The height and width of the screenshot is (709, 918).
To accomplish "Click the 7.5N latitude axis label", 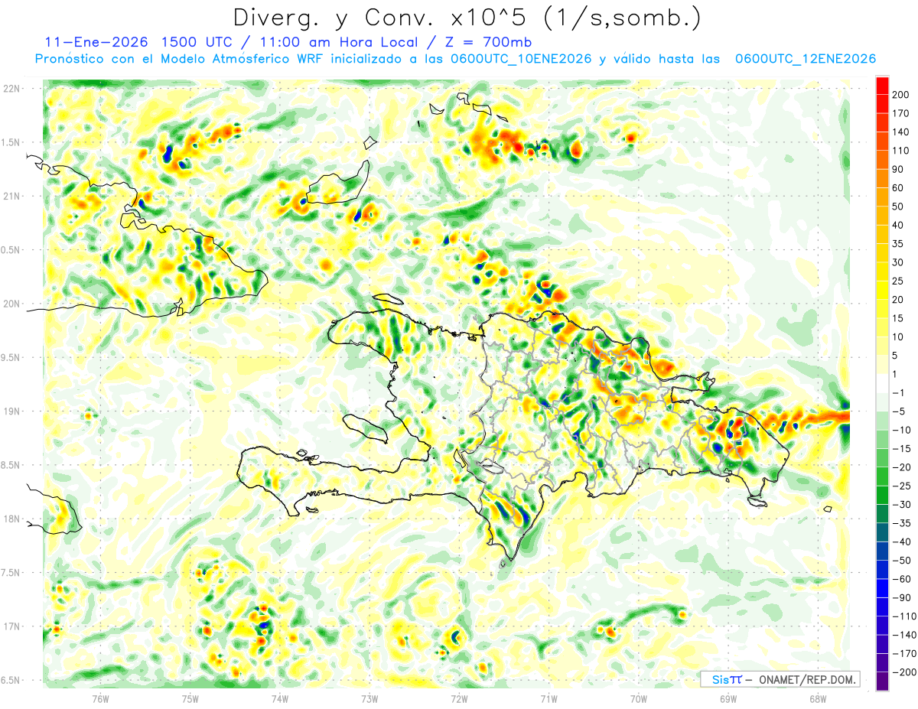I will [11, 573].
